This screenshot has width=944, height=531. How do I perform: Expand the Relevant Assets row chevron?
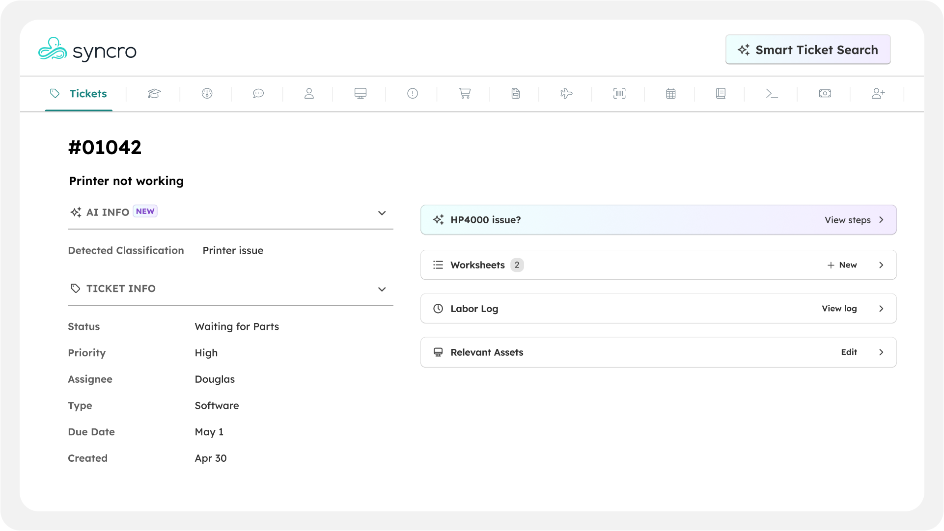click(881, 352)
